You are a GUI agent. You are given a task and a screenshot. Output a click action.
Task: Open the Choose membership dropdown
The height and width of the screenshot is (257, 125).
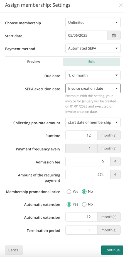[x=93, y=22]
